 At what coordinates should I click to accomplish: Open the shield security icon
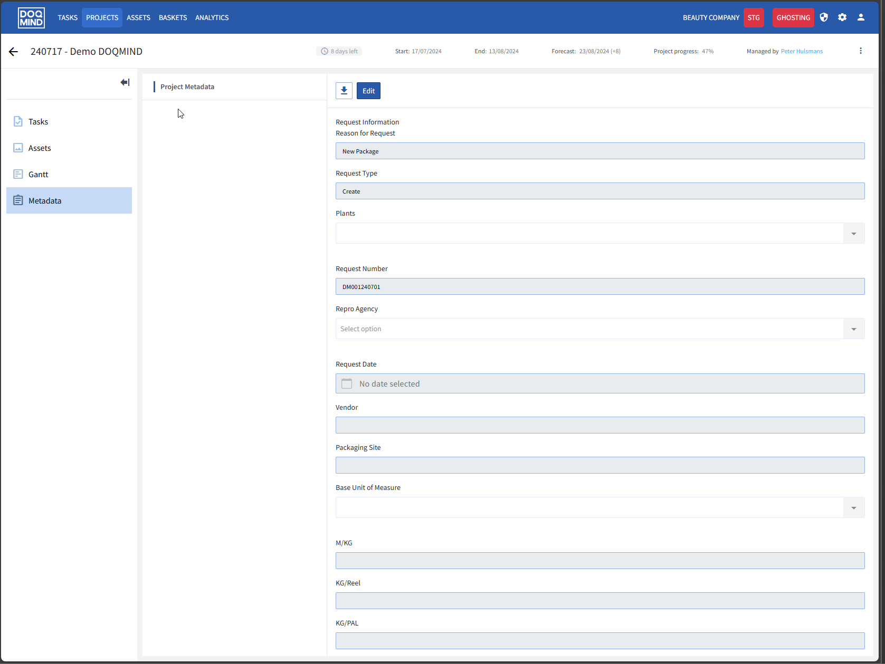[x=824, y=17]
